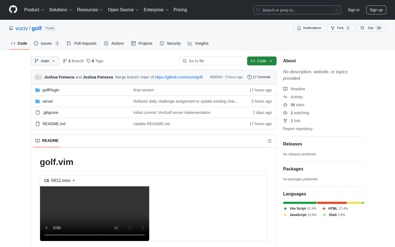
Task: Open the 950050c commit hash
Action: 216,77
